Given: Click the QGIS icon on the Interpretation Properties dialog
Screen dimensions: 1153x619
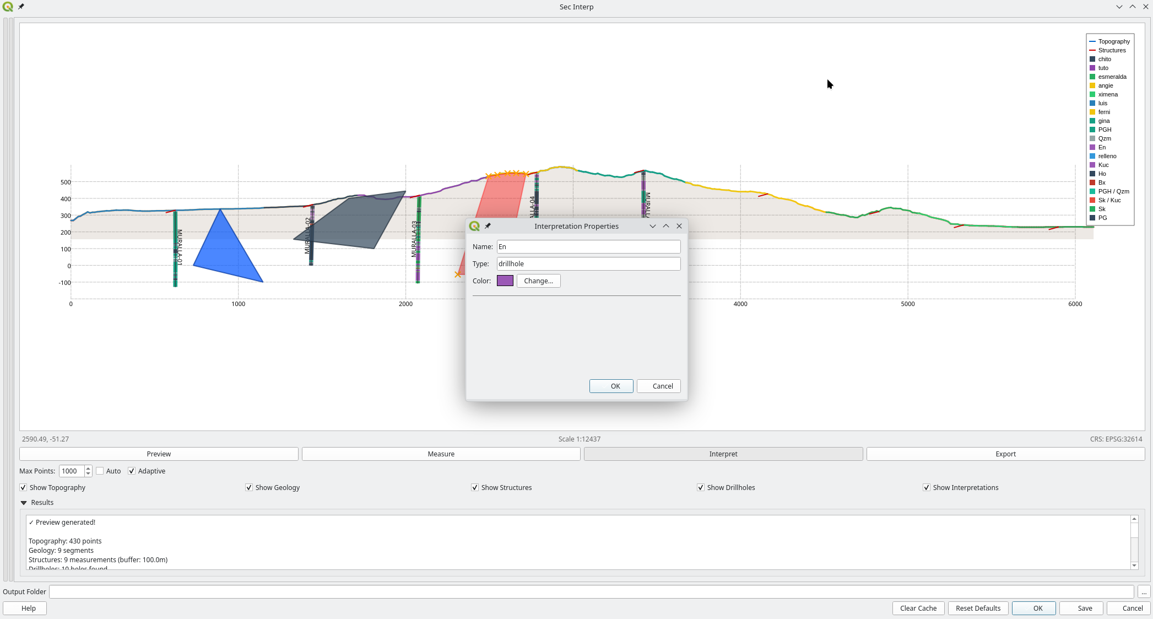Looking at the screenshot, I should (x=474, y=226).
